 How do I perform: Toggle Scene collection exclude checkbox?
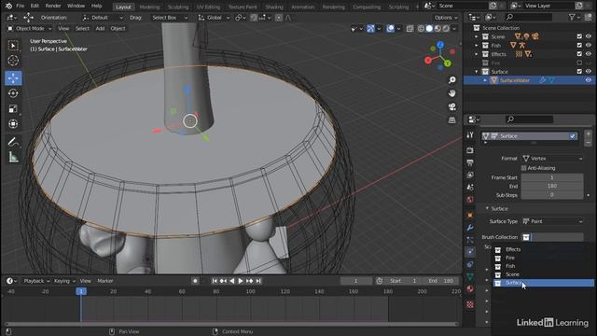point(579,36)
